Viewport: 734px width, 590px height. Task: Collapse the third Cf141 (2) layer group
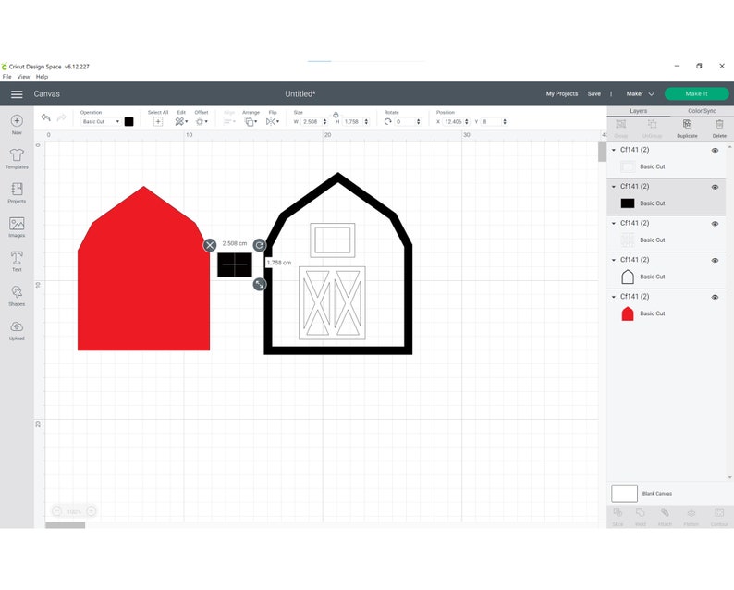pos(614,224)
